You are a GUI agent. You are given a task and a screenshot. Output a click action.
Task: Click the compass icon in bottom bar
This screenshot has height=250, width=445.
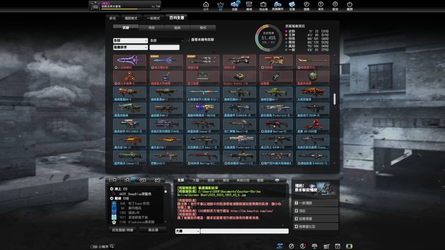(291, 246)
